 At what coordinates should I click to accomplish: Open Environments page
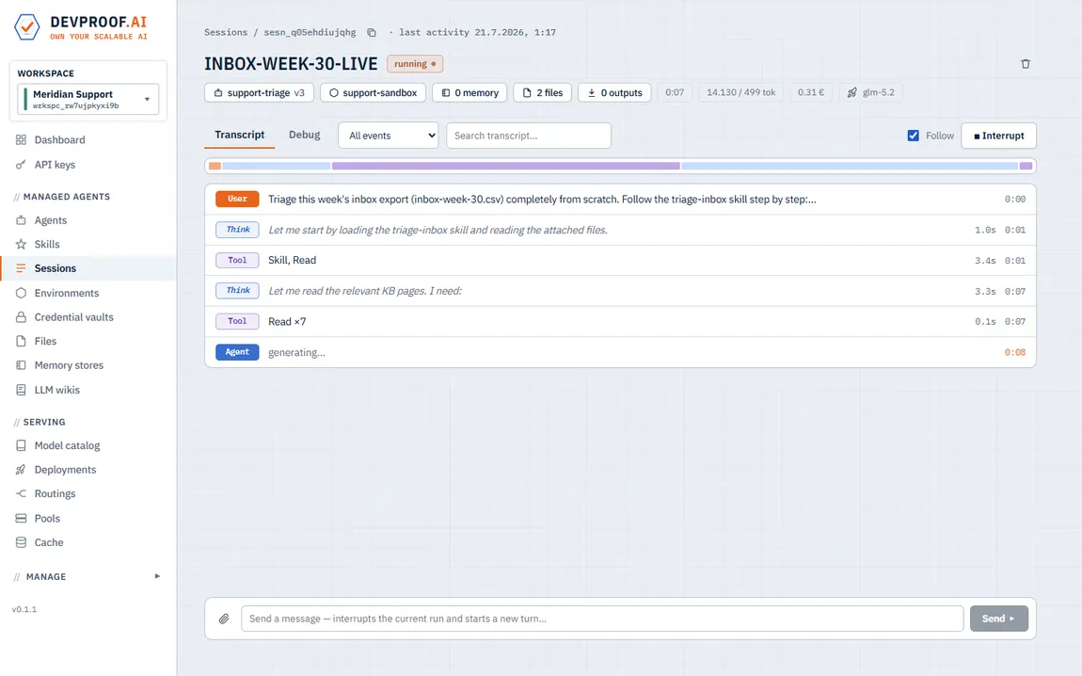(x=66, y=293)
